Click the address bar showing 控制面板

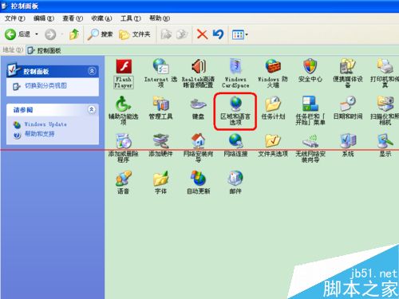pos(213,50)
